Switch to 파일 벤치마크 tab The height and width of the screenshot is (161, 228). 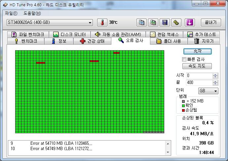28,34
